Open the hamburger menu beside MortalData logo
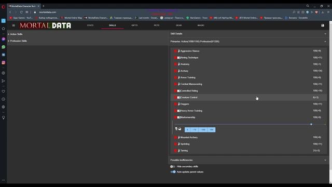Image resolution: width=332 pixels, height=187 pixels. pos(14,25)
